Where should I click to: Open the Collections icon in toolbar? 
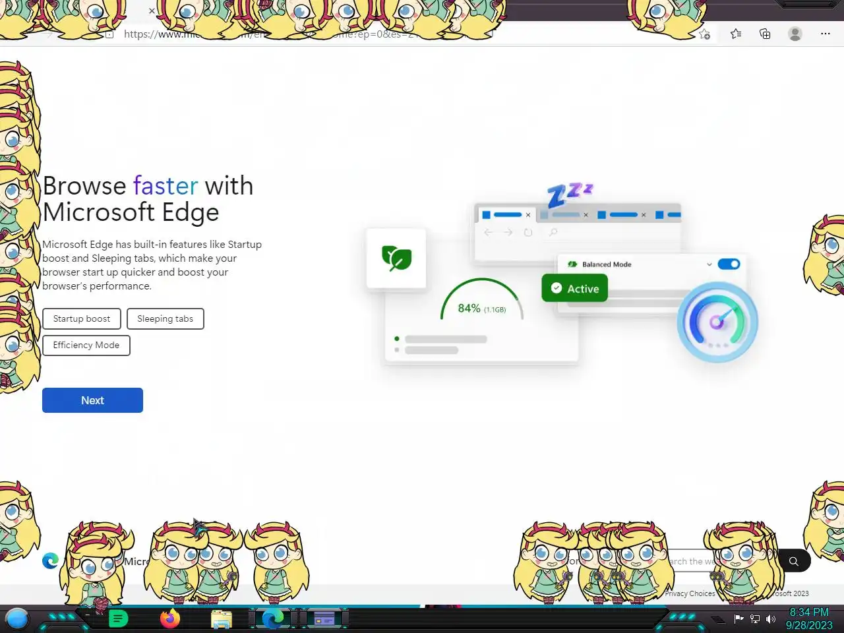coord(765,34)
